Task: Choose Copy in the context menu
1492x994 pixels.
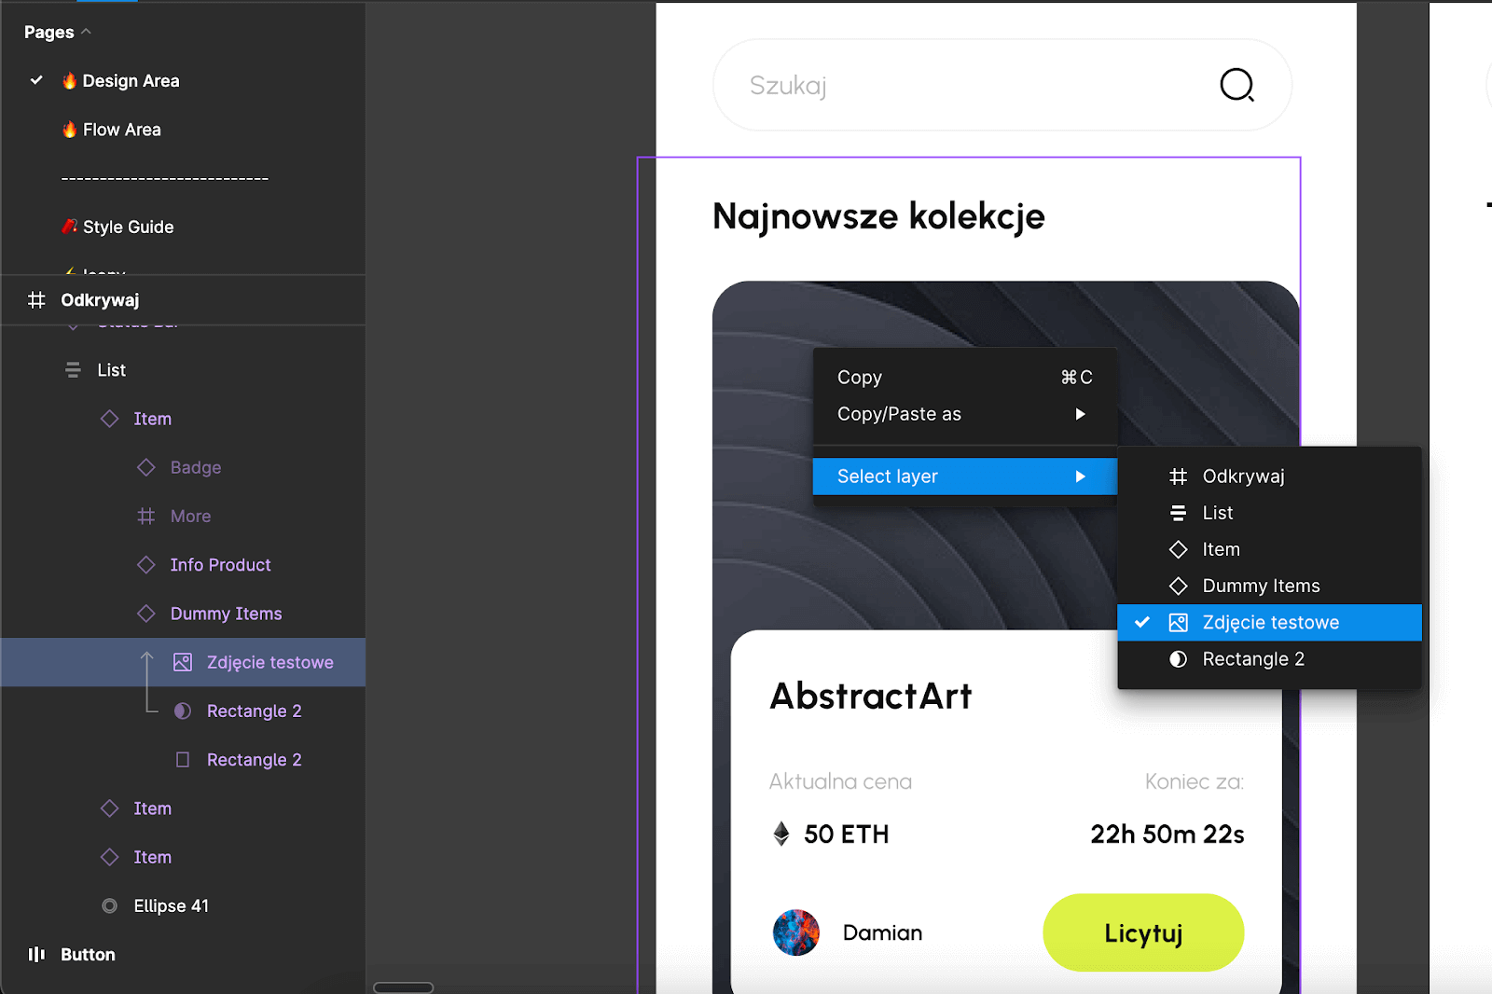Action: click(x=964, y=377)
